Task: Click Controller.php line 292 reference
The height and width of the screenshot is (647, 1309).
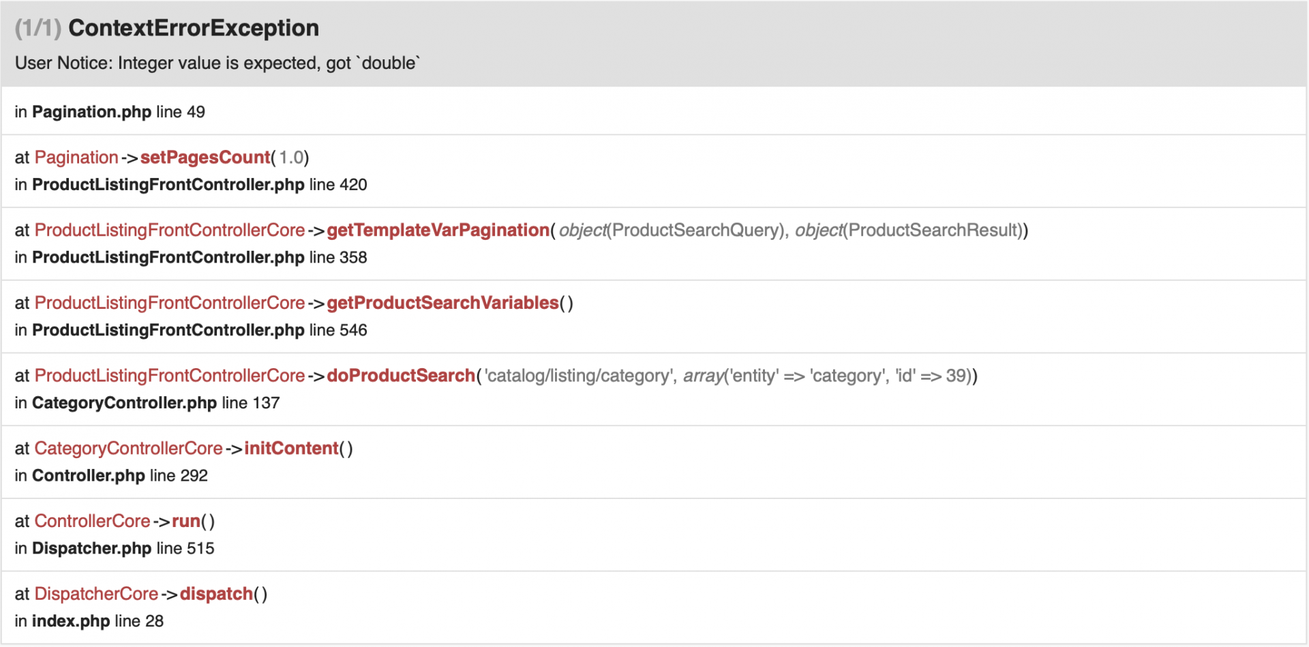Action: pyautogui.click(x=89, y=476)
